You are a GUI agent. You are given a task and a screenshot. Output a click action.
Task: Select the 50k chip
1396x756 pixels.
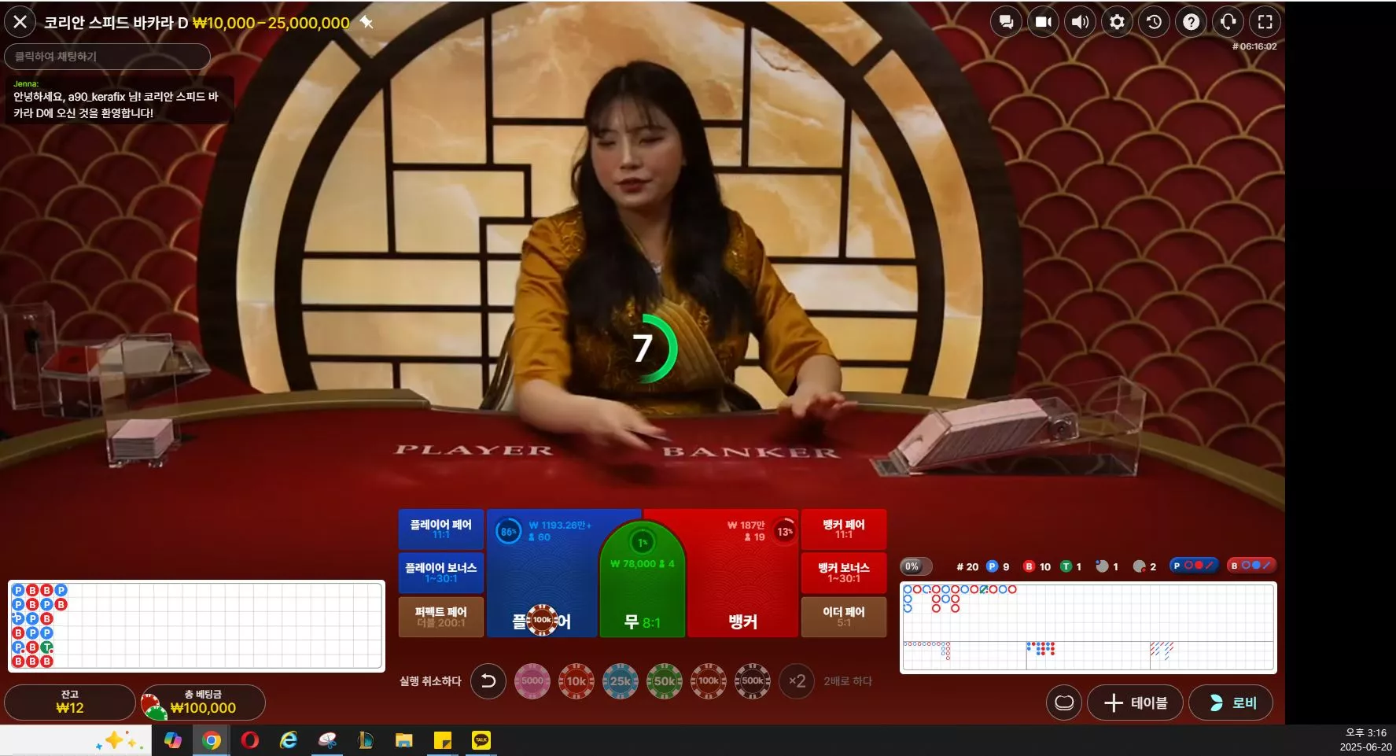665,681
